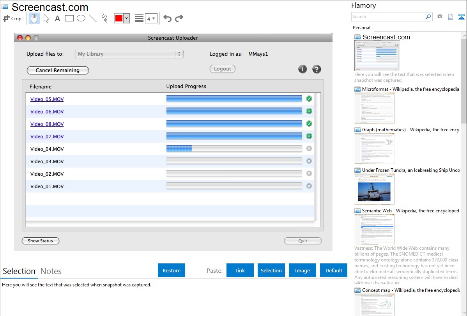Open the Personal tab
The height and width of the screenshot is (316, 467).
point(362,28)
